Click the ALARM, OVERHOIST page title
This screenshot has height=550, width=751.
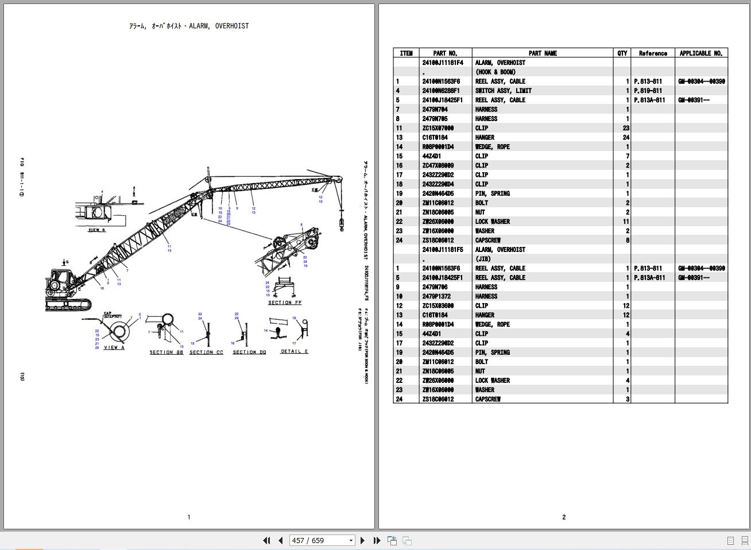click(x=189, y=26)
